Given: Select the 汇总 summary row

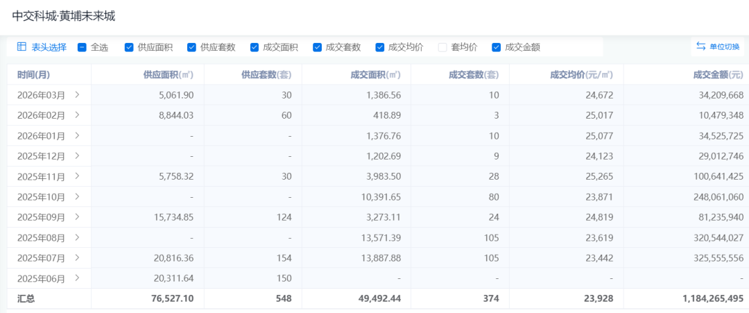Looking at the screenshot, I should [x=26, y=298].
